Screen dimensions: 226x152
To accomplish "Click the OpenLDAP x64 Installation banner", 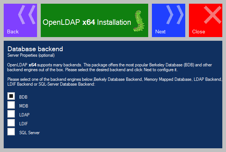I will tap(94, 20).
